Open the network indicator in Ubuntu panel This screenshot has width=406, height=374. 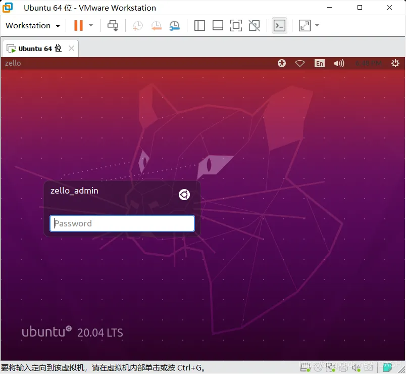(x=300, y=63)
